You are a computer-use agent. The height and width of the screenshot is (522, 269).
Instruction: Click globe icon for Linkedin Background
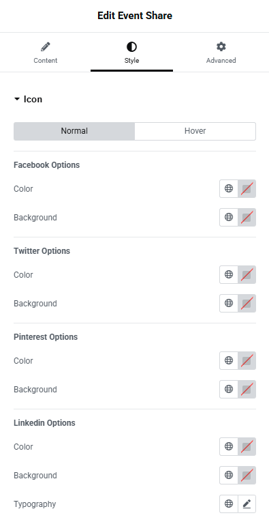coord(229,475)
